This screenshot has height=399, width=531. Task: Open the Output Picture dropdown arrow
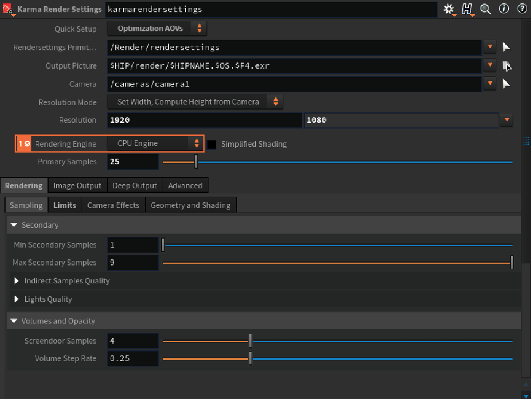pyautogui.click(x=490, y=65)
